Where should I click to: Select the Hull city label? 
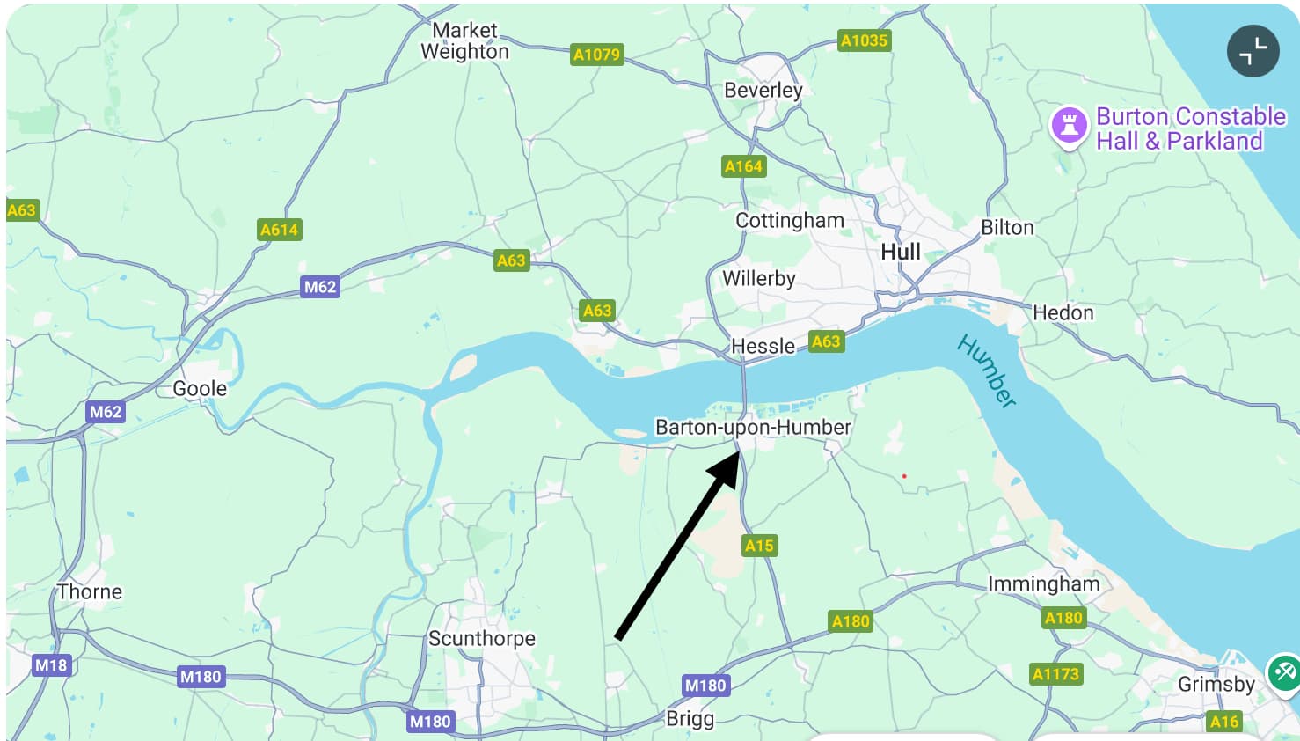click(x=901, y=252)
